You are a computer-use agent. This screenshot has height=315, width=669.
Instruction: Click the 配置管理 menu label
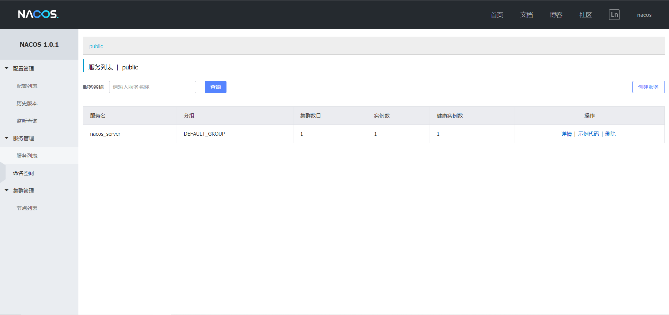pos(23,68)
